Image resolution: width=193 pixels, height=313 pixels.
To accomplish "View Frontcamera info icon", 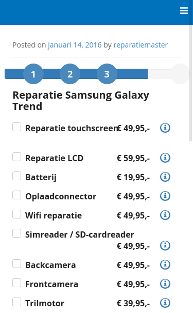I will click(x=165, y=284).
